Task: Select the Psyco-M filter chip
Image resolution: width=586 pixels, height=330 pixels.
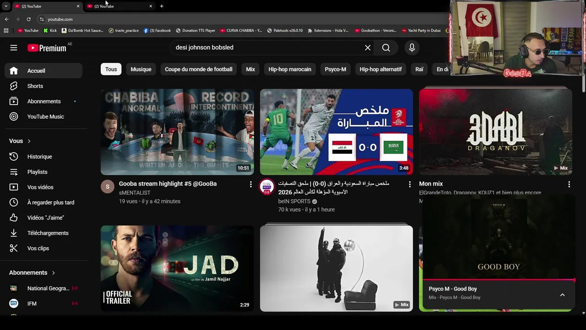Action: 336,69
